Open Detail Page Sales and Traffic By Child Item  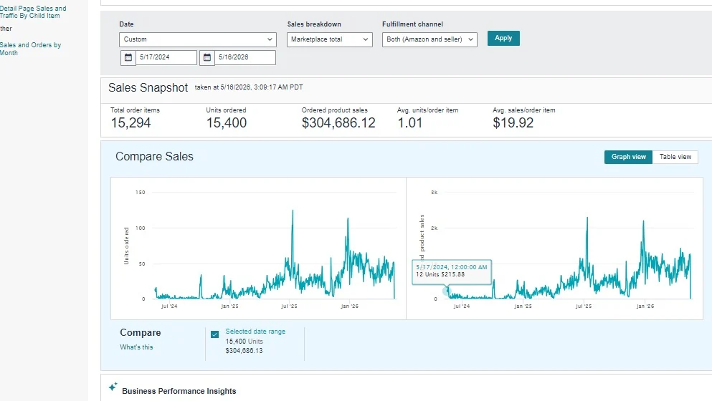pyautogui.click(x=33, y=11)
